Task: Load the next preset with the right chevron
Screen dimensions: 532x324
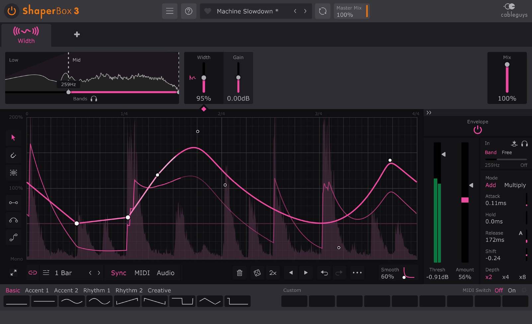Action: tap(305, 11)
